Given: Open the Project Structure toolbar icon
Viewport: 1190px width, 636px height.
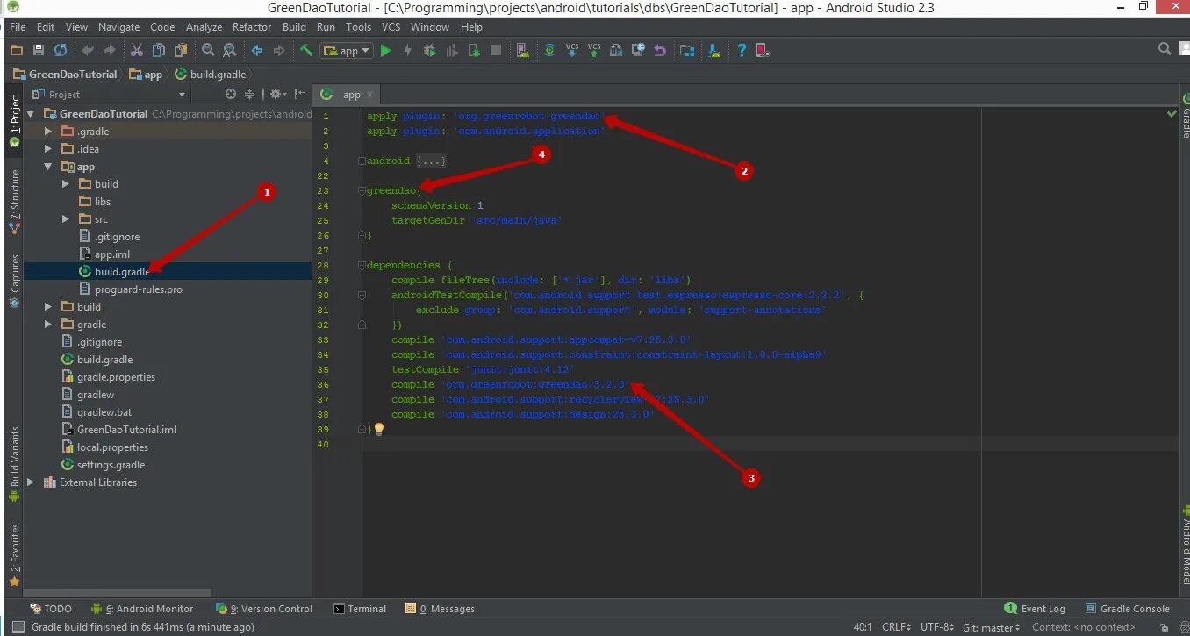Looking at the screenshot, I should (x=687, y=51).
